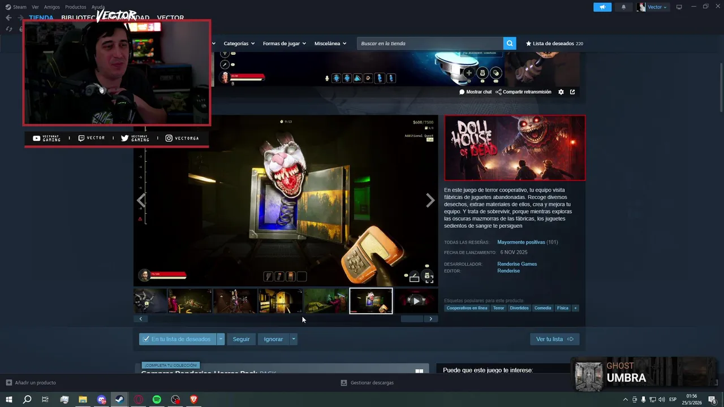The height and width of the screenshot is (407, 724).
Task: Go to previous screenshot with left arrow
Action: click(141, 200)
